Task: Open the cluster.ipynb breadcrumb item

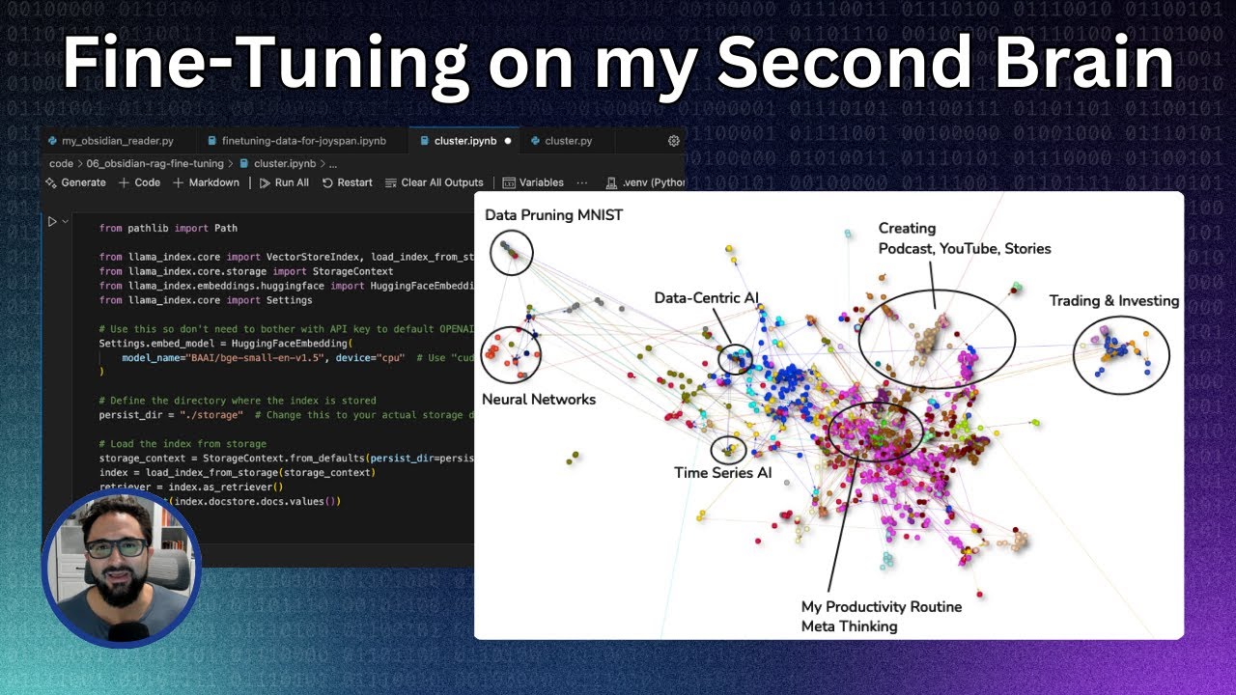Action: click(277, 163)
